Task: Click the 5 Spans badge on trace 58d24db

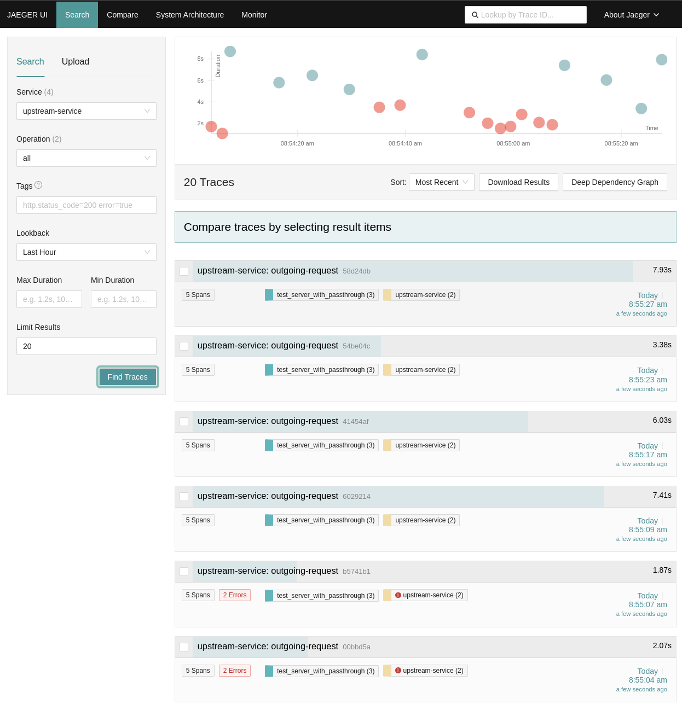Action: point(198,295)
